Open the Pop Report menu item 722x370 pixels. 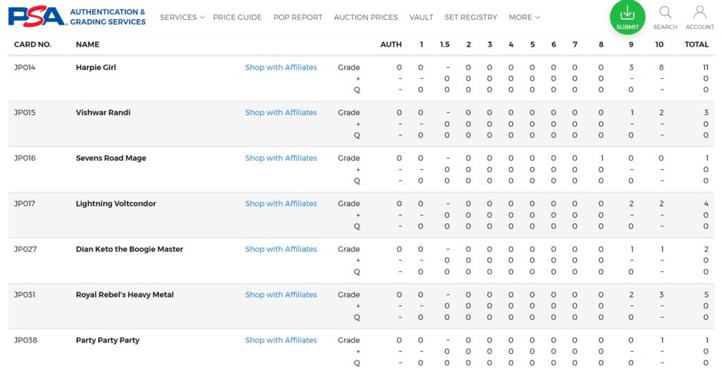[298, 18]
